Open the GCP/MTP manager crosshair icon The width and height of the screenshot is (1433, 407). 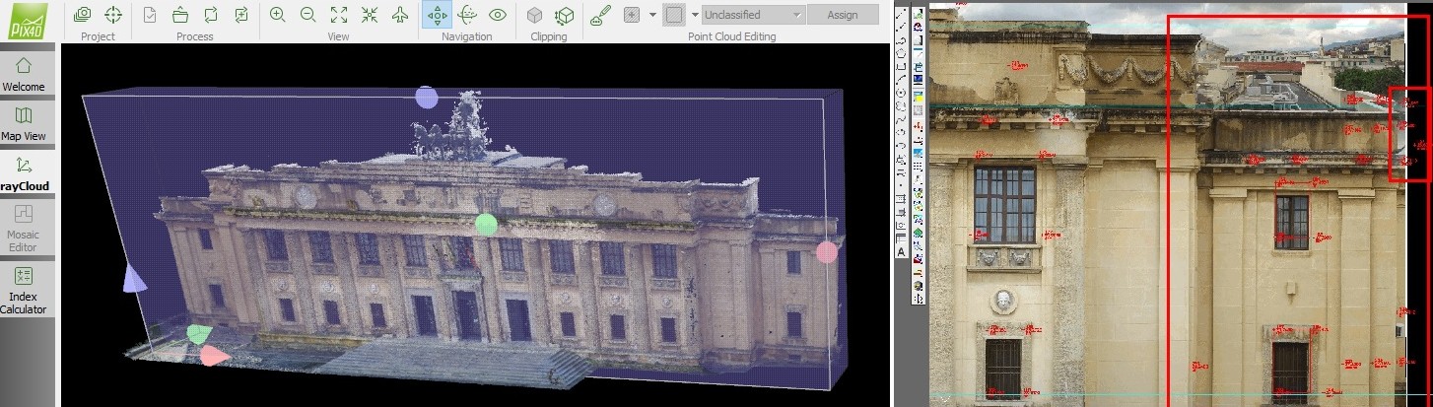113,15
